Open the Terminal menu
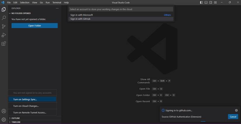The image size is (241, 124). tap(57, 2)
